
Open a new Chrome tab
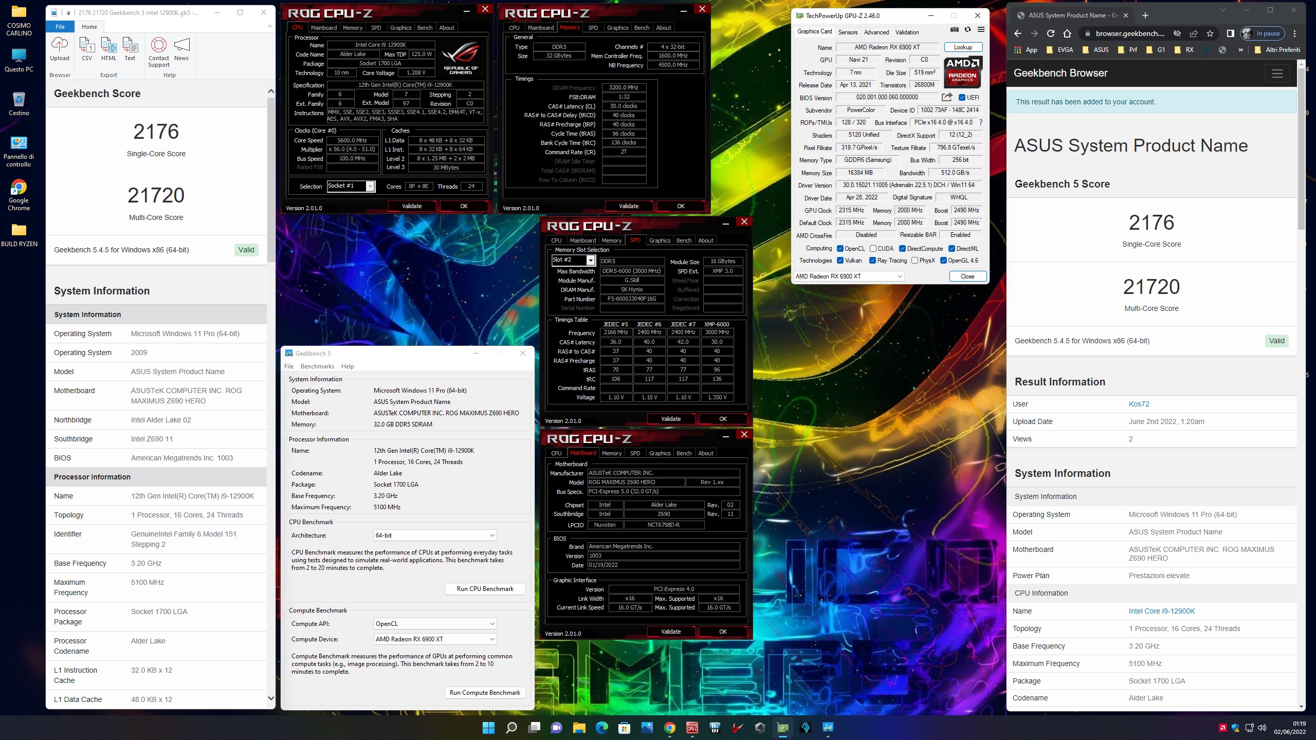(1145, 15)
